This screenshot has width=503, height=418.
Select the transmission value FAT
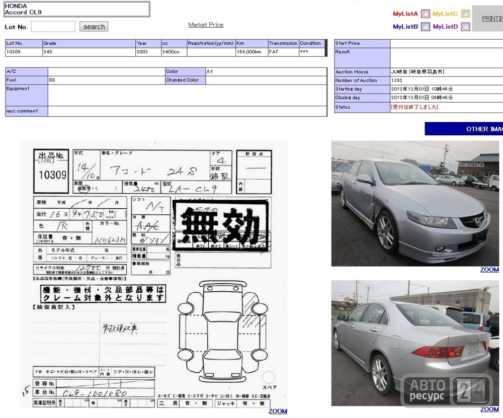coord(274,52)
